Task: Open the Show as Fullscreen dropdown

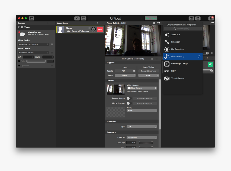Action: [142, 138]
